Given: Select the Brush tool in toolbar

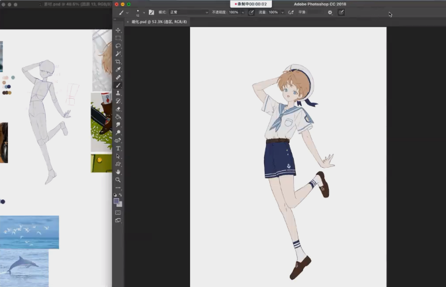Looking at the screenshot, I should [x=118, y=86].
